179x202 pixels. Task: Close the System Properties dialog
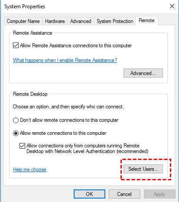172,6
